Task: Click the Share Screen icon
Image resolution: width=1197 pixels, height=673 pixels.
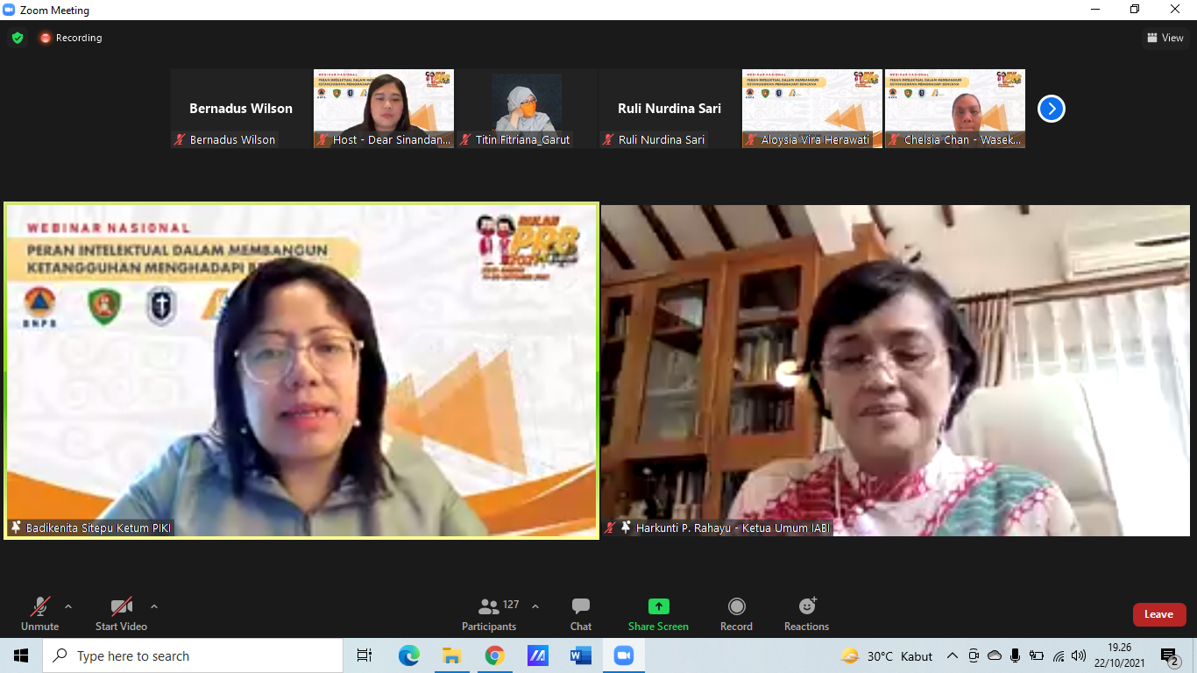Action: coord(658,607)
